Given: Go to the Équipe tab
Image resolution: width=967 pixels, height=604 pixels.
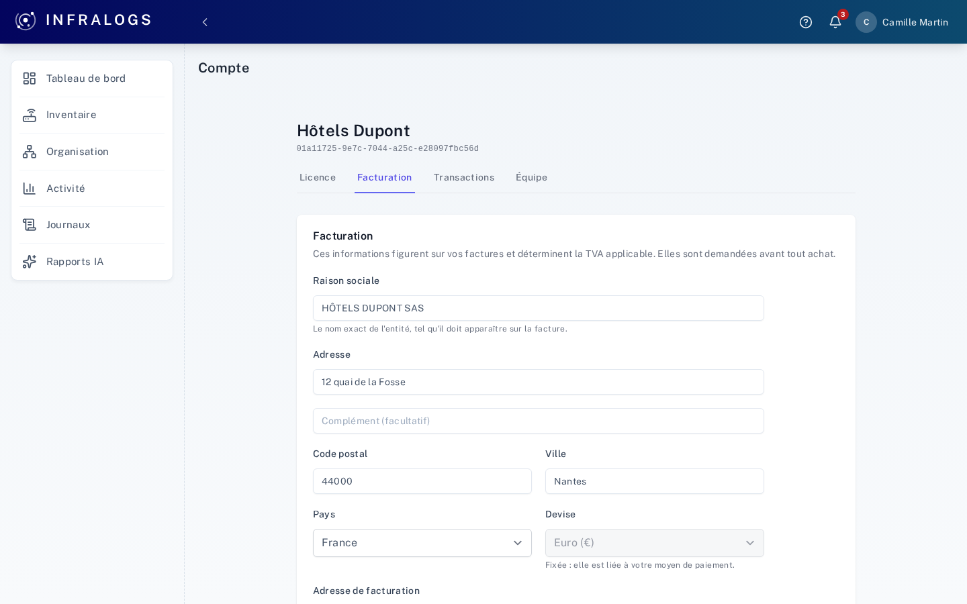Looking at the screenshot, I should click(x=532, y=178).
